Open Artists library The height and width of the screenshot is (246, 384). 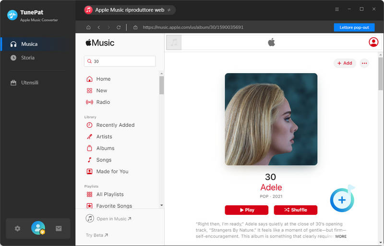[x=99, y=136]
